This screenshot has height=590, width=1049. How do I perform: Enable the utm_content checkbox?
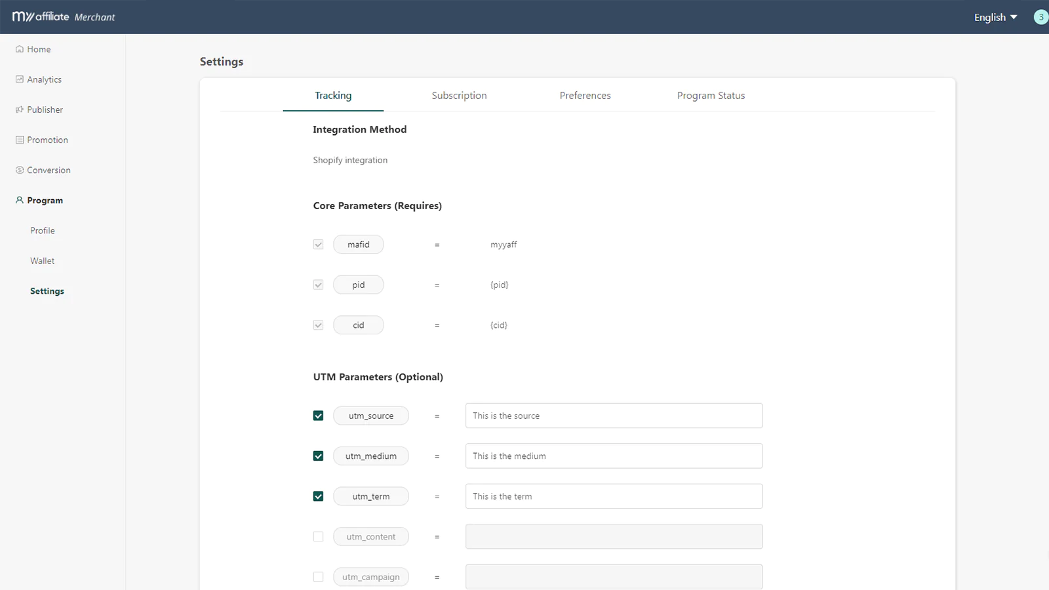318,536
